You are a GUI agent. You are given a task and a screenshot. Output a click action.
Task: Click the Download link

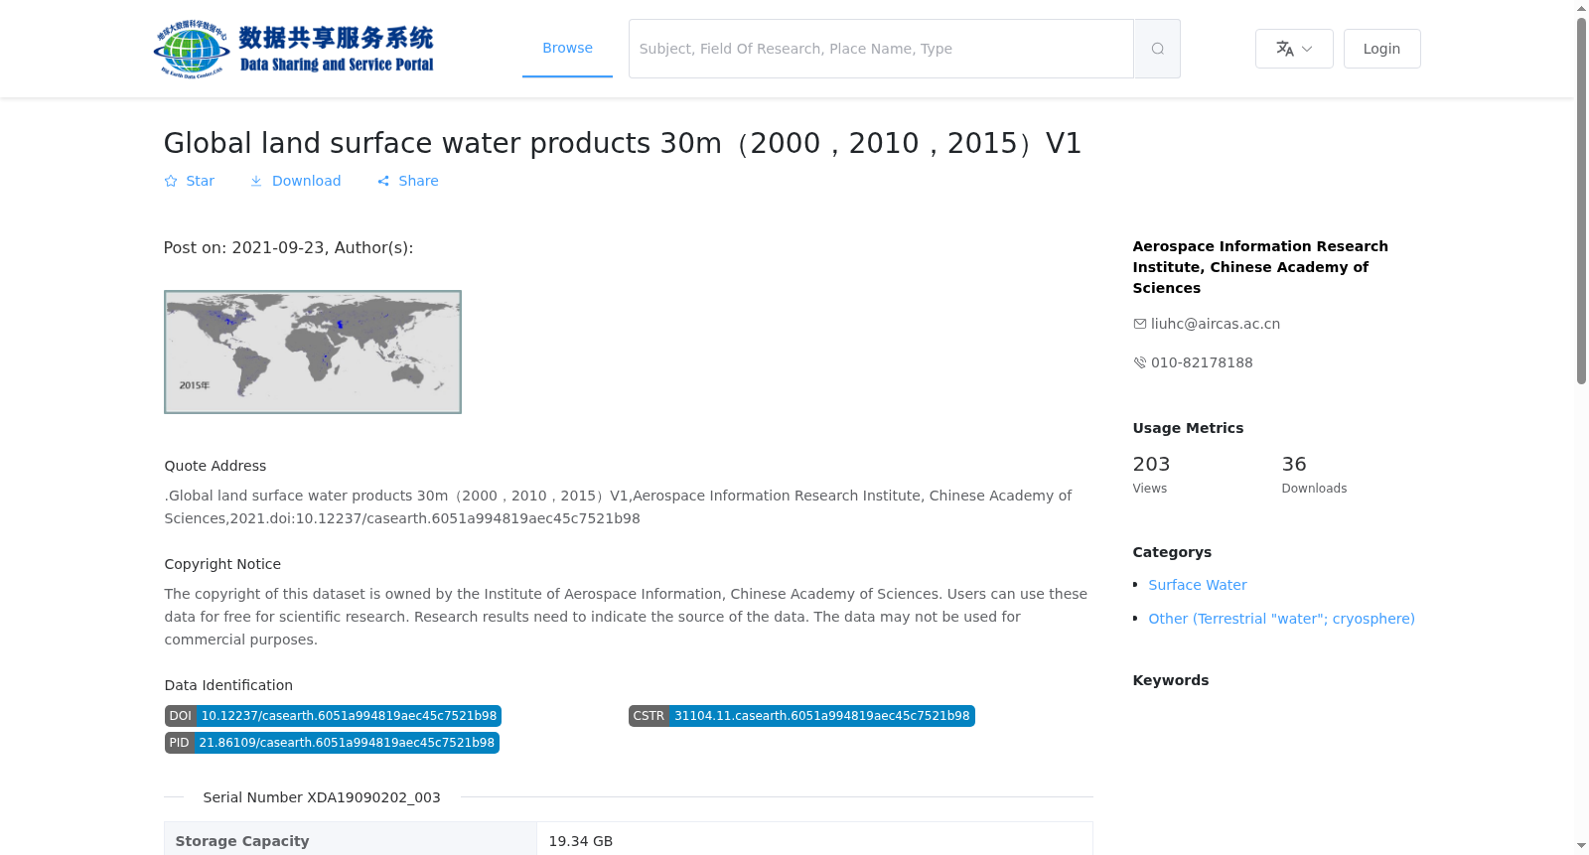click(x=295, y=181)
